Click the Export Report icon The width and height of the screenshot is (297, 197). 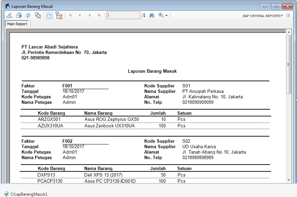coord(9,15)
